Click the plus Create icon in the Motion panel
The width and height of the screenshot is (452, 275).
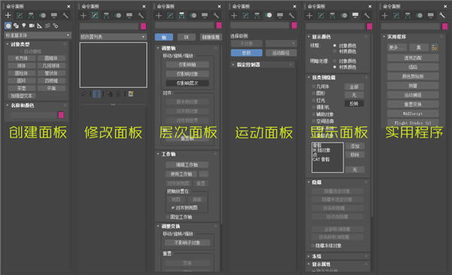234,16
